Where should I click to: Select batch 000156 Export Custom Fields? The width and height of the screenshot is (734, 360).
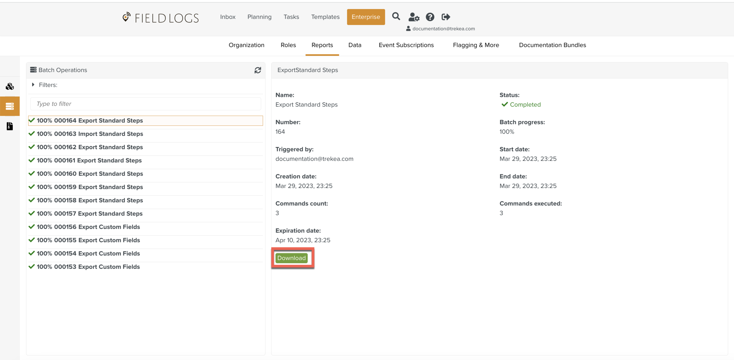click(x=88, y=227)
